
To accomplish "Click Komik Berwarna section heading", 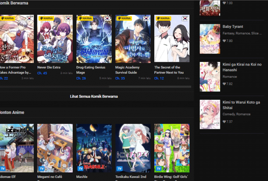I will (x=14, y=3).
